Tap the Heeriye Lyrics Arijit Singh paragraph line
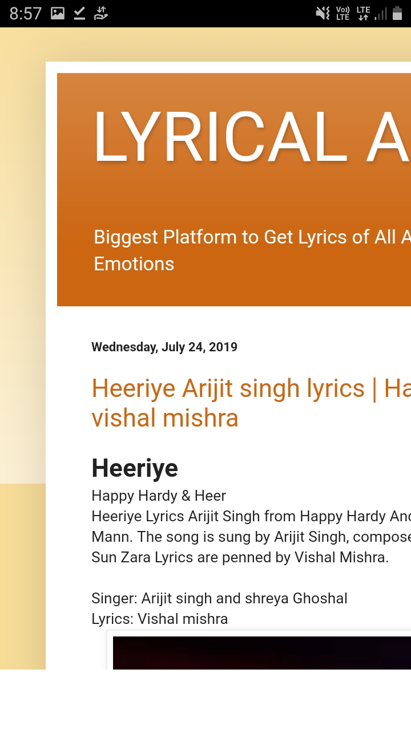Screen dimensions: 411x730 click(x=251, y=516)
